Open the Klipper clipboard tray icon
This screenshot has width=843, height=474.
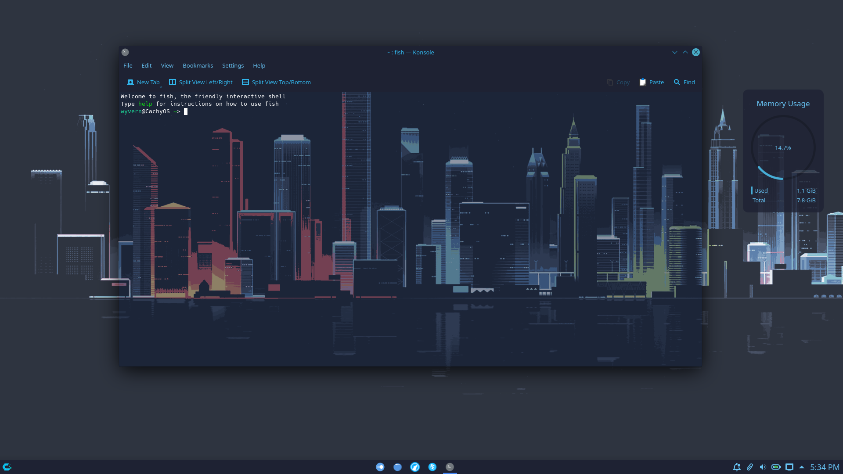(x=750, y=467)
